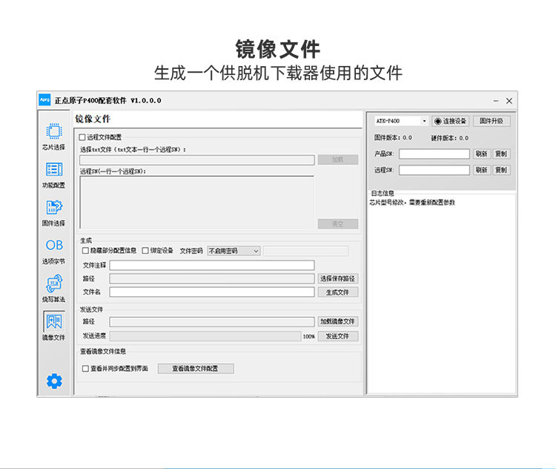Click the 固件升级 firmware upgrade button
The height and width of the screenshot is (469, 556).
click(x=492, y=121)
